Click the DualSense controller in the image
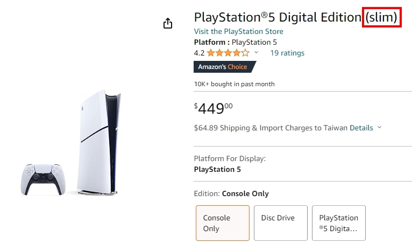 click(x=44, y=179)
